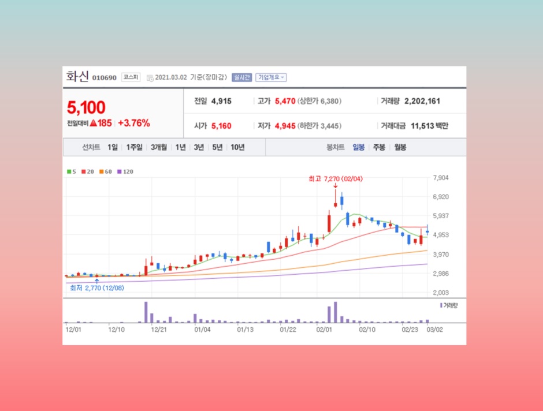Click the current price 5,100
This screenshot has width=543, height=411.
coord(86,107)
